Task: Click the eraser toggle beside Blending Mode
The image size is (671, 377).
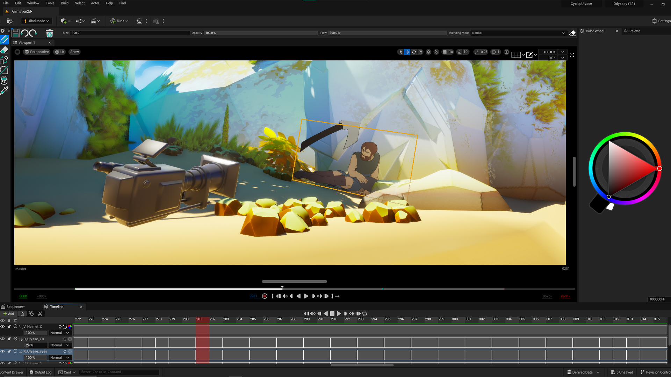Action: coord(572,33)
